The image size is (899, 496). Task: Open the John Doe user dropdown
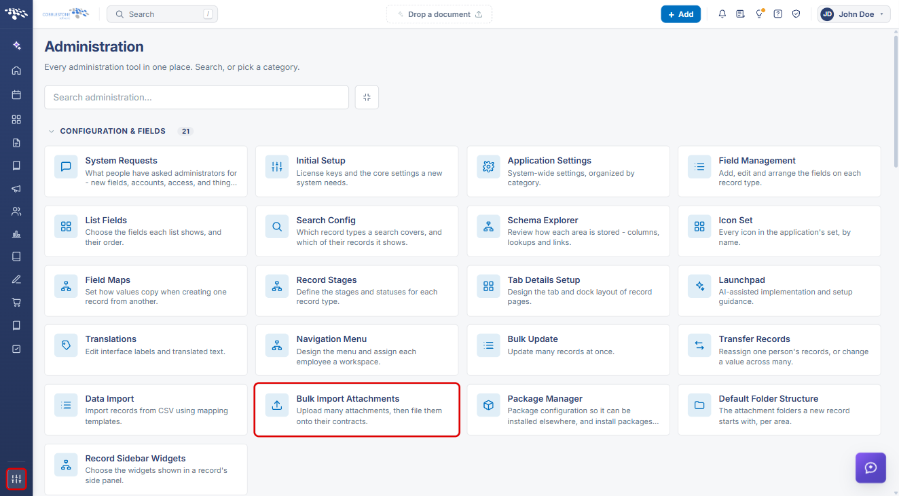pyautogui.click(x=854, y=14)
